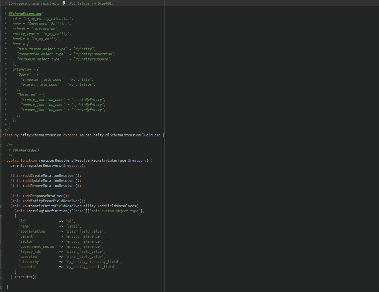
Task: Click the ResolverRegistryInterface type hint
Action: tap(100, 160)
